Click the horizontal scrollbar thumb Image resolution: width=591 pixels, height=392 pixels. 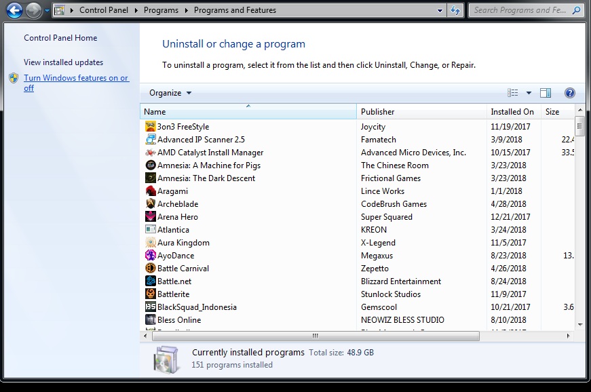[x=316, y=336]
